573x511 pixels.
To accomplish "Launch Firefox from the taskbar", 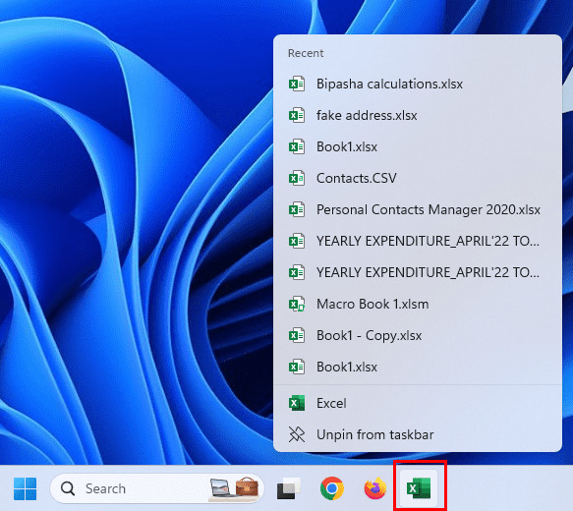I will click(374, 488).
